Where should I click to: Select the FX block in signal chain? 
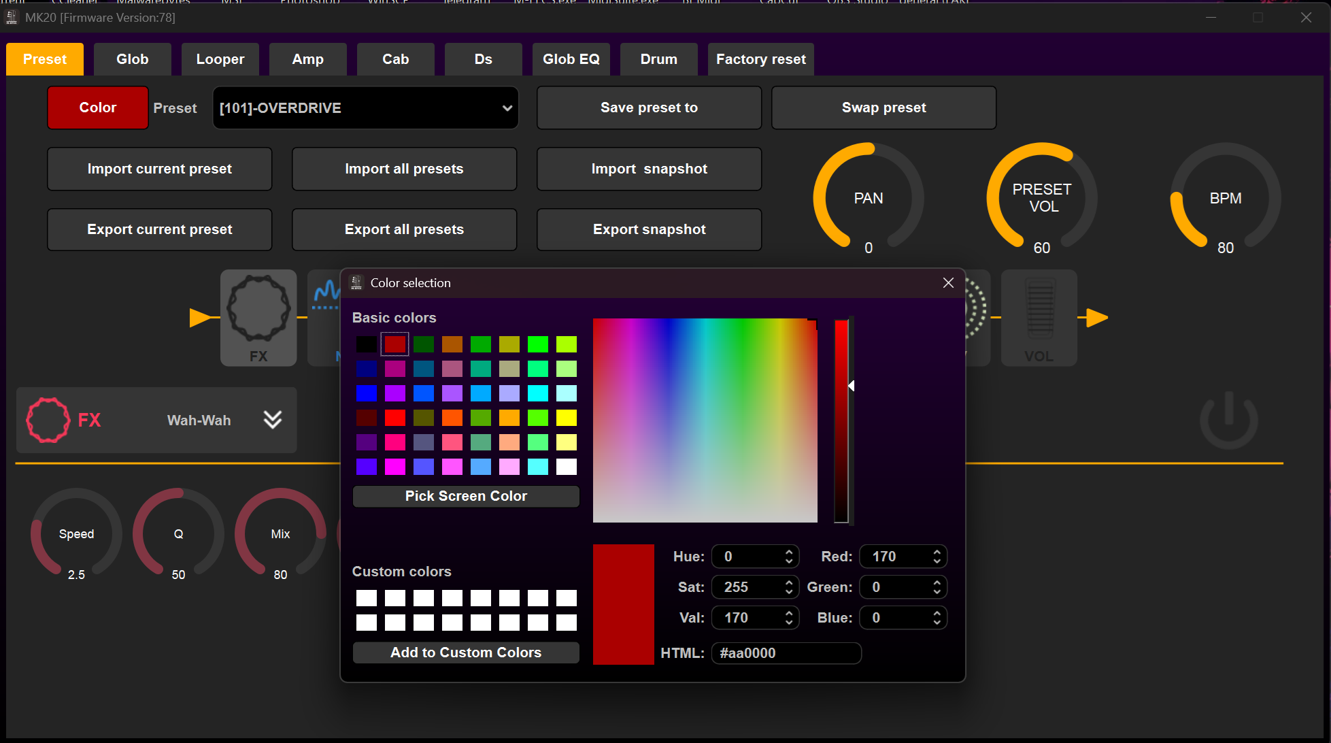point(258,317)
